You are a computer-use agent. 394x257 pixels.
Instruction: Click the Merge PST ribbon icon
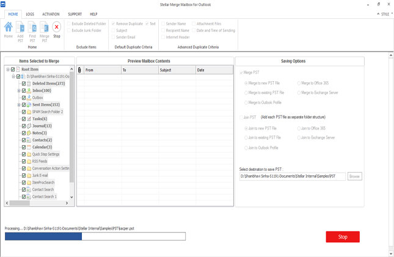pos(45,27)
